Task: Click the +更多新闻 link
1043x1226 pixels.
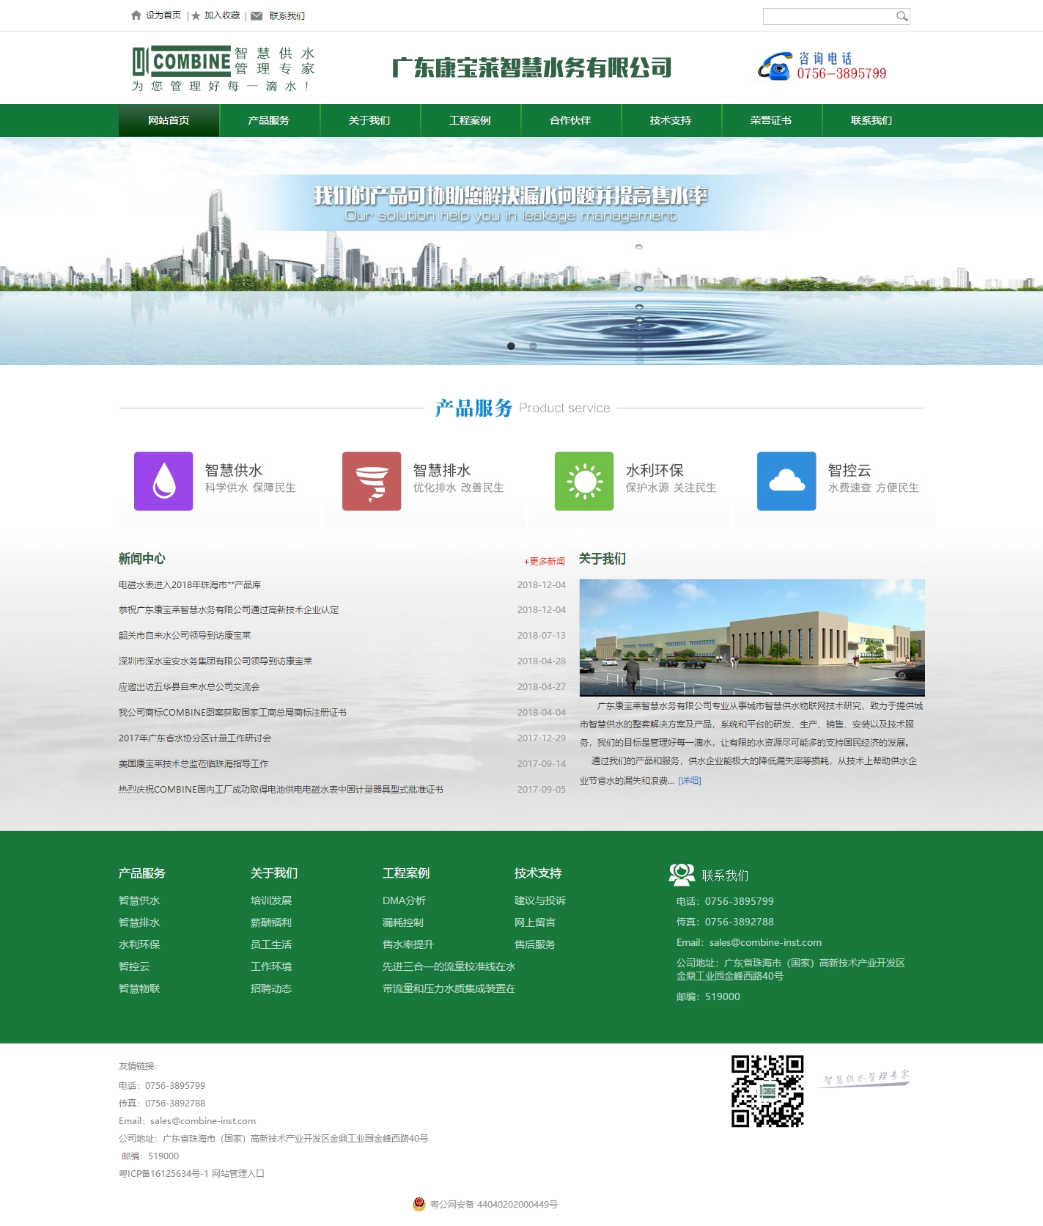Action: click(x=545, y=562)
